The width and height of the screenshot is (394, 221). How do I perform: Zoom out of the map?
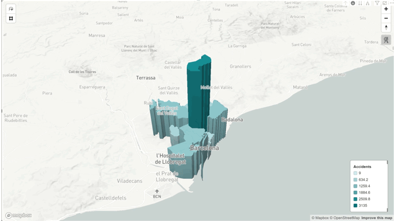[386, 19]
